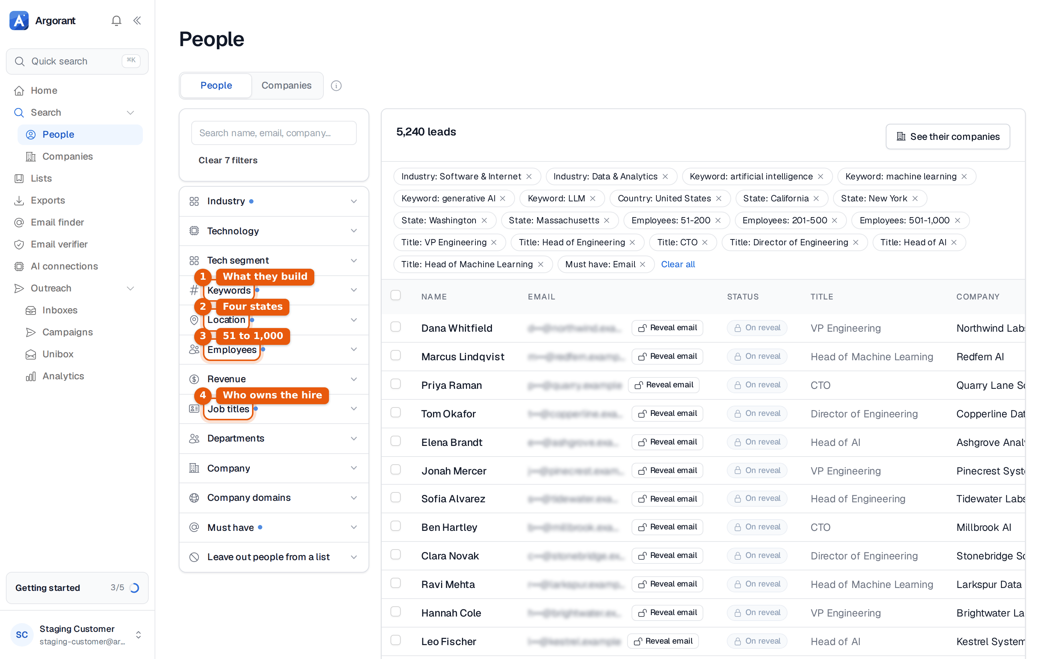Open the Quick search box

click(77, 62)
